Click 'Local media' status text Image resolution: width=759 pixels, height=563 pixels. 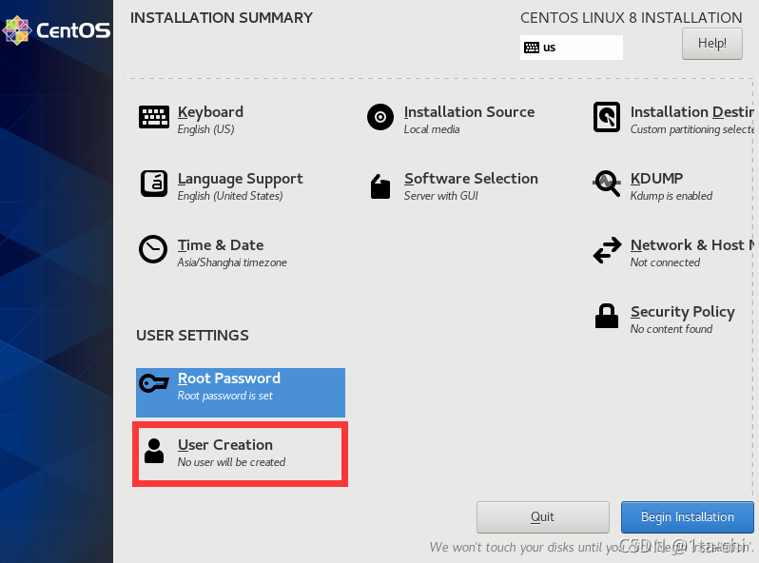click(x=432, y=129)
